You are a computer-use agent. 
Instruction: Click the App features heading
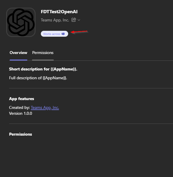(x=21, y=99)
